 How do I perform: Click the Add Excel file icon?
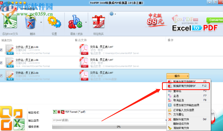(x=10, y=22)
